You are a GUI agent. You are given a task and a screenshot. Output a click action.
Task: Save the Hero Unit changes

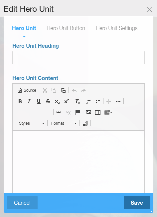[137, 203]
